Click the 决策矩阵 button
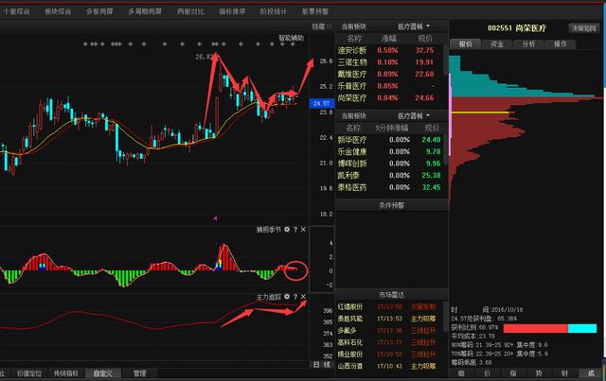Viewport: 606px width, 381px height. click(x=583, y=27)
